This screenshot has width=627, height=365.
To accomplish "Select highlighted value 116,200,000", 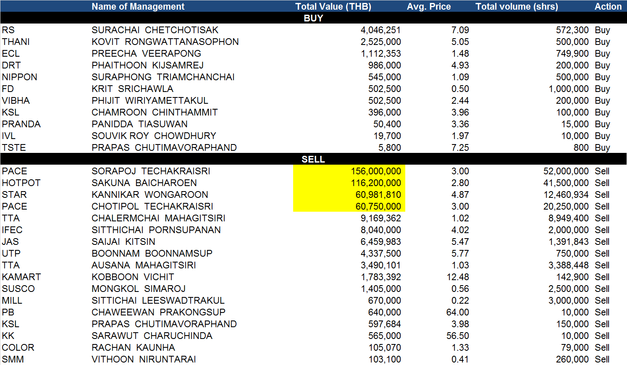I will coord(376,183).
